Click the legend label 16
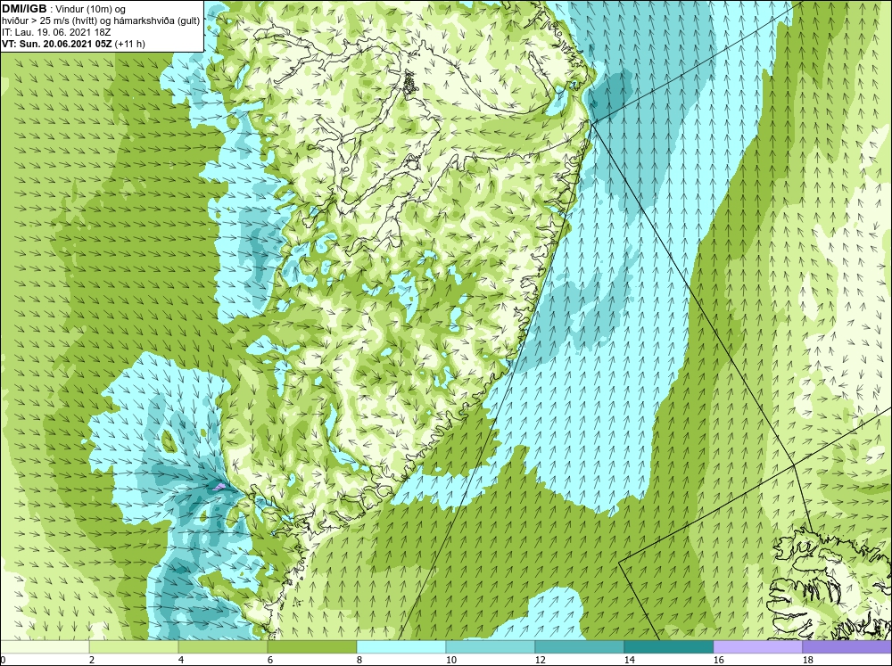 [x=718, y=660]
